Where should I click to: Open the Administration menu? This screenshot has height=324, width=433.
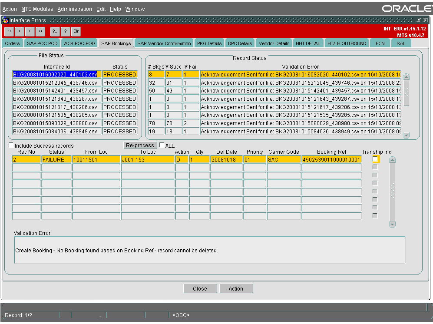tap(75, 9)
